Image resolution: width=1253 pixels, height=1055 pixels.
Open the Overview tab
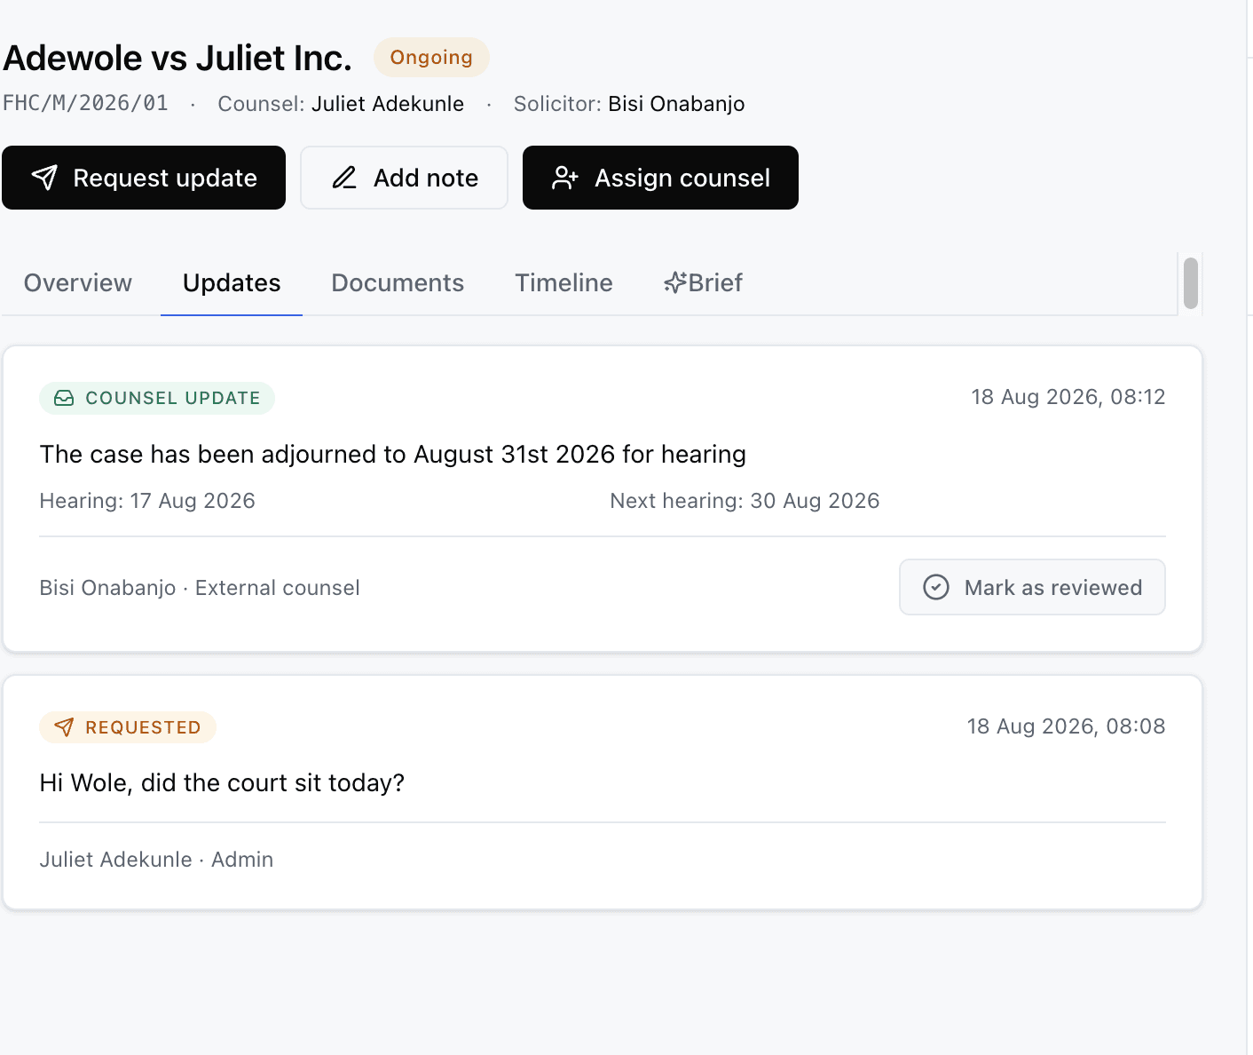pos(78,282)
